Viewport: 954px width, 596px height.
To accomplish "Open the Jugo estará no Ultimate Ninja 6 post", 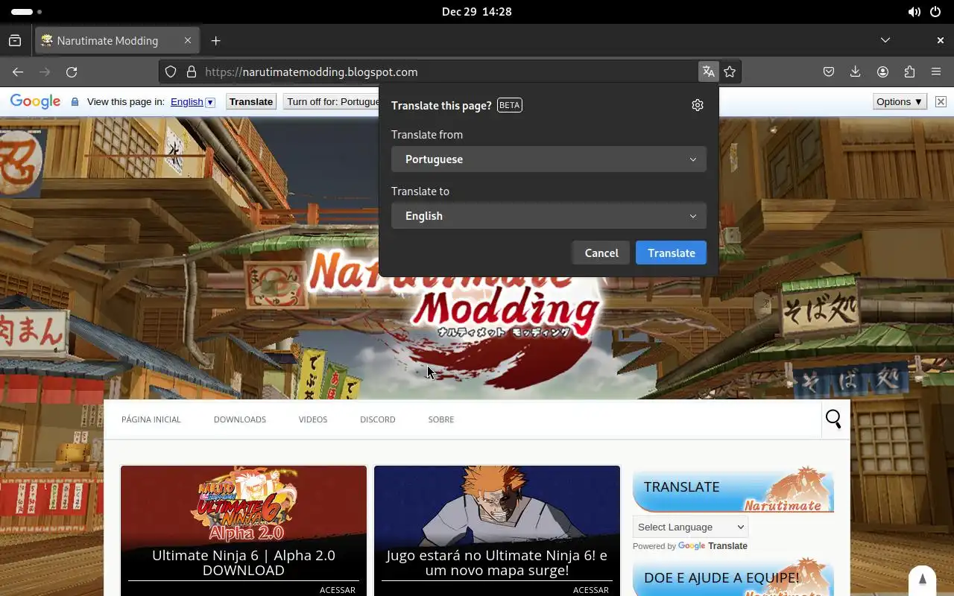I will click(x=497, y=562).
